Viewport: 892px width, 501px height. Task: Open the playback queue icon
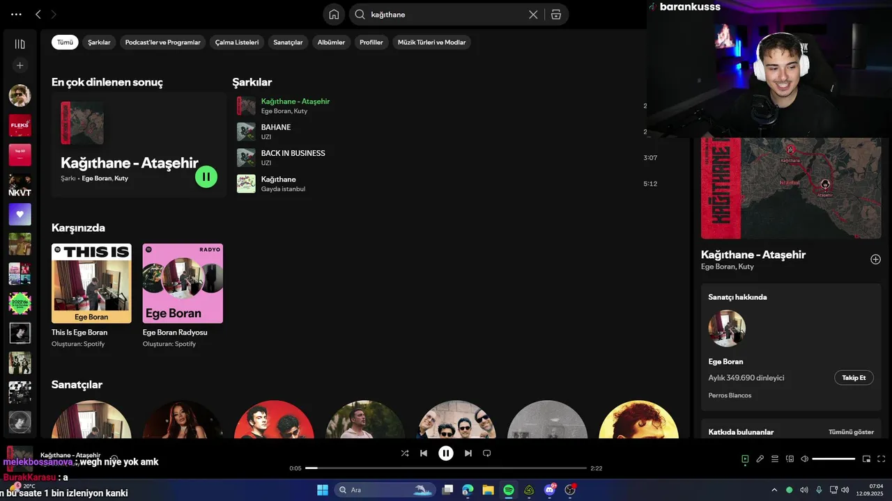(775, 459)
